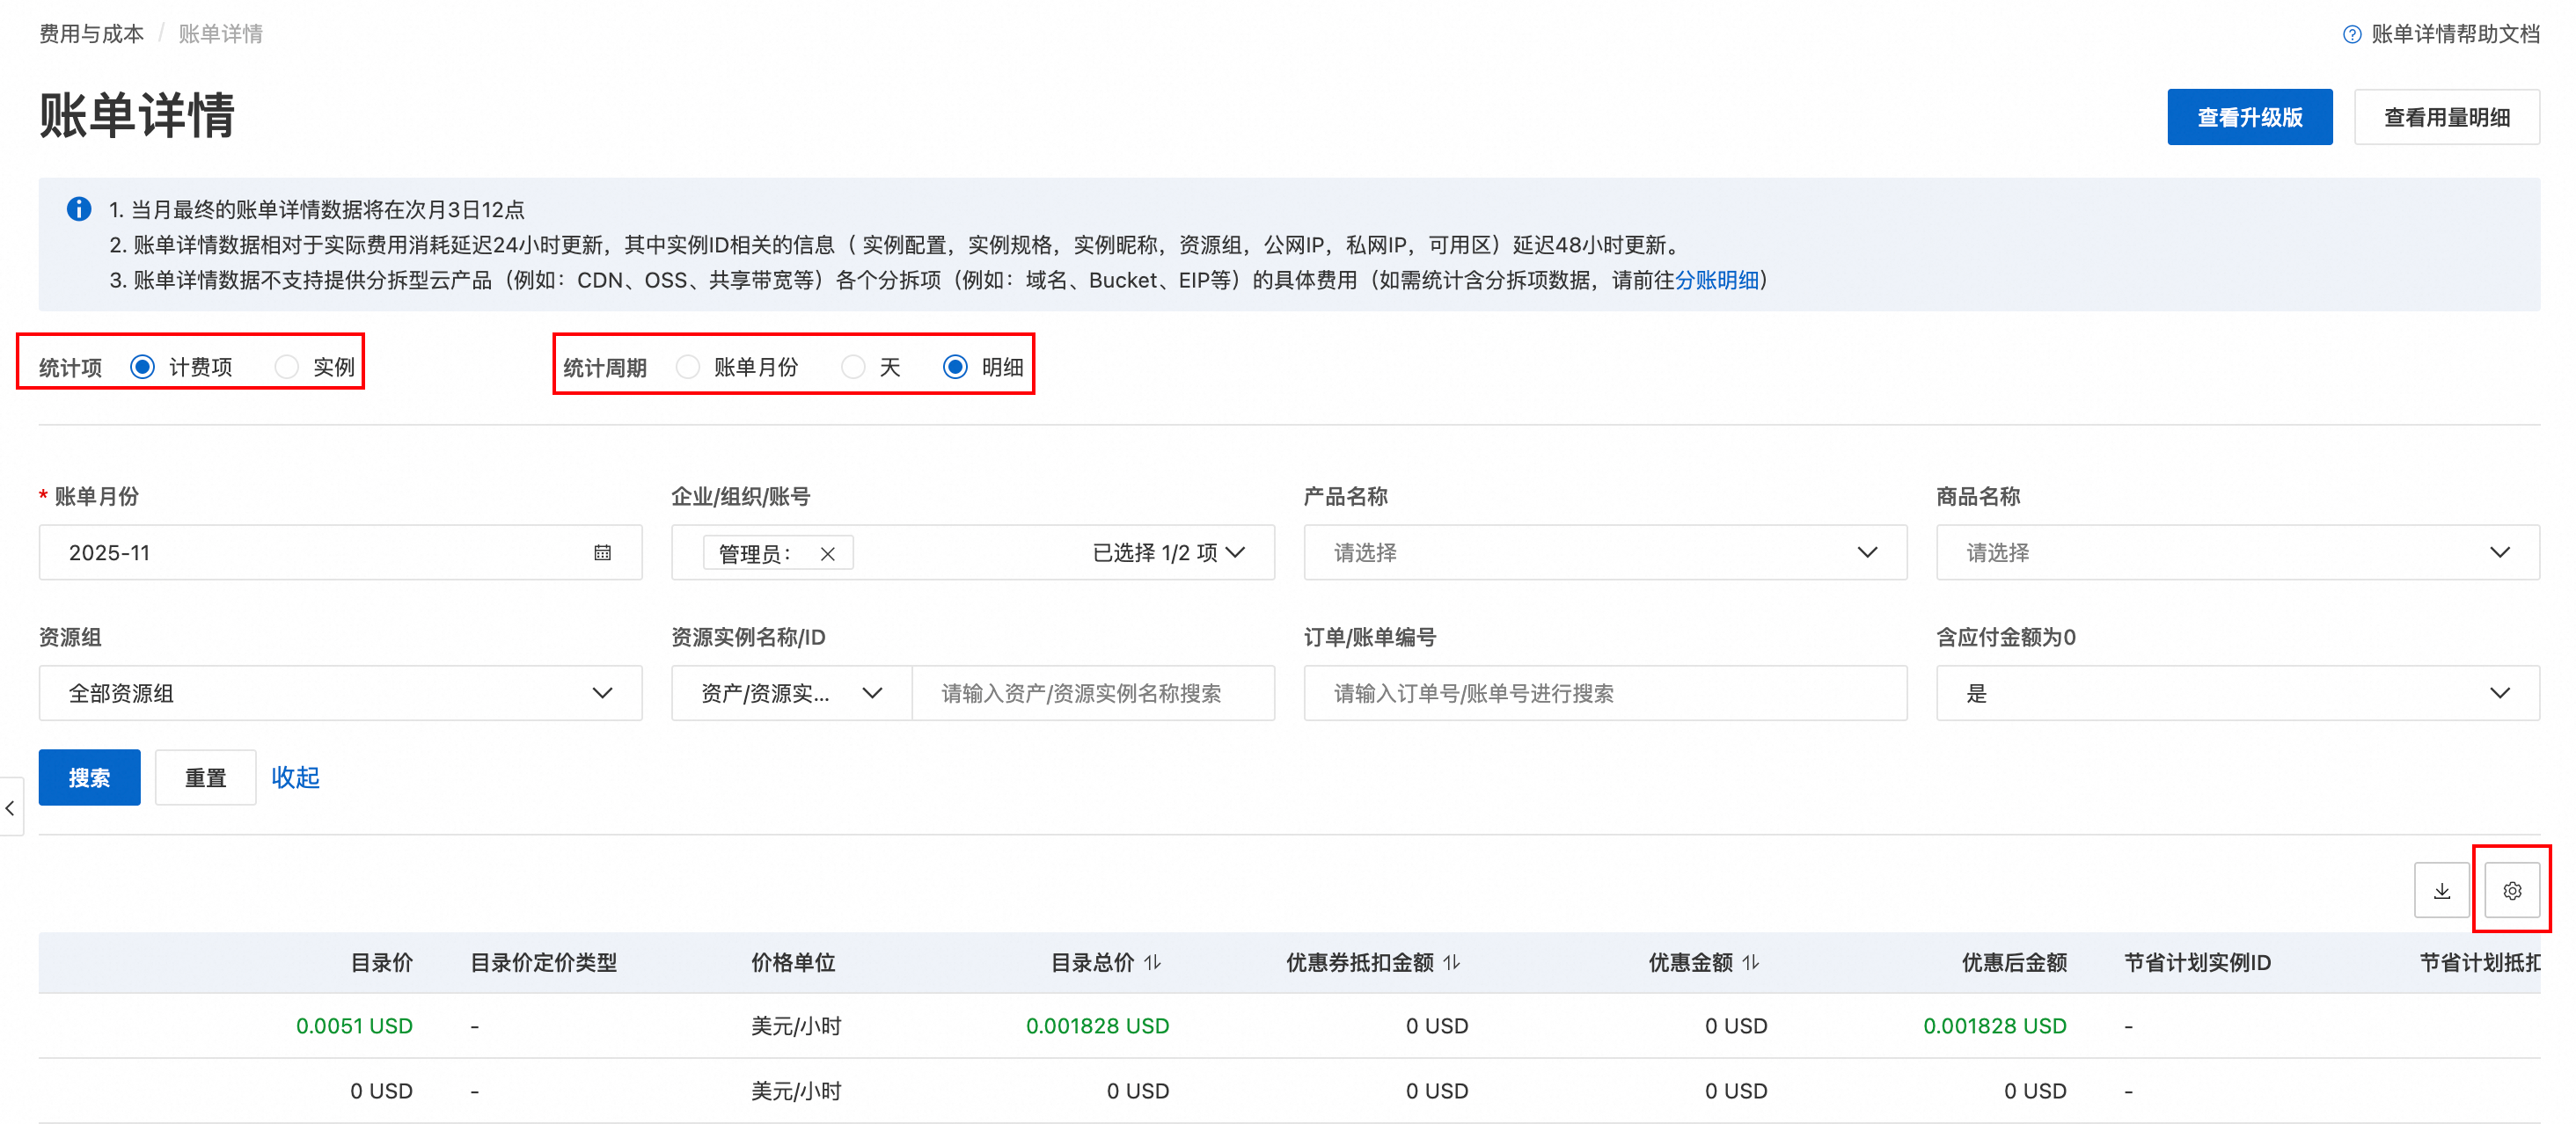The width and height of the screenshot is (2576, 1124).
Task: Open 含应付金额为0 dropdown showing 是
Action: [x=2237, y=693]
